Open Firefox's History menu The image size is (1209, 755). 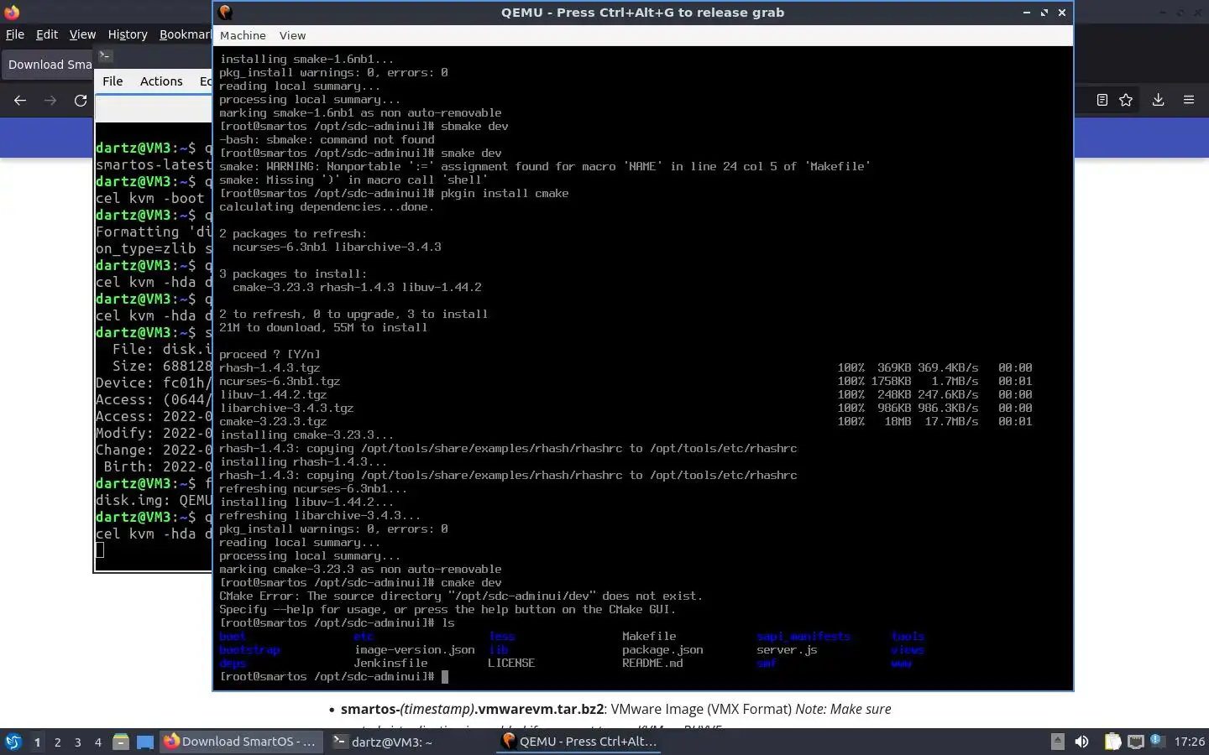pos(128,34)
